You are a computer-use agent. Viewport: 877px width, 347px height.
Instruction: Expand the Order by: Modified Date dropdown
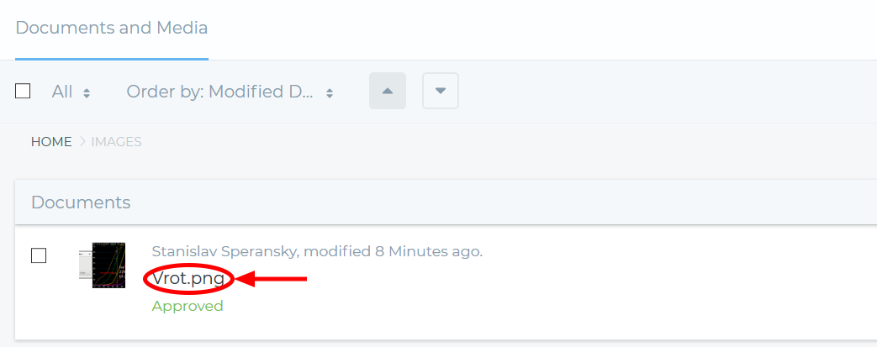(x=230, y=91)
